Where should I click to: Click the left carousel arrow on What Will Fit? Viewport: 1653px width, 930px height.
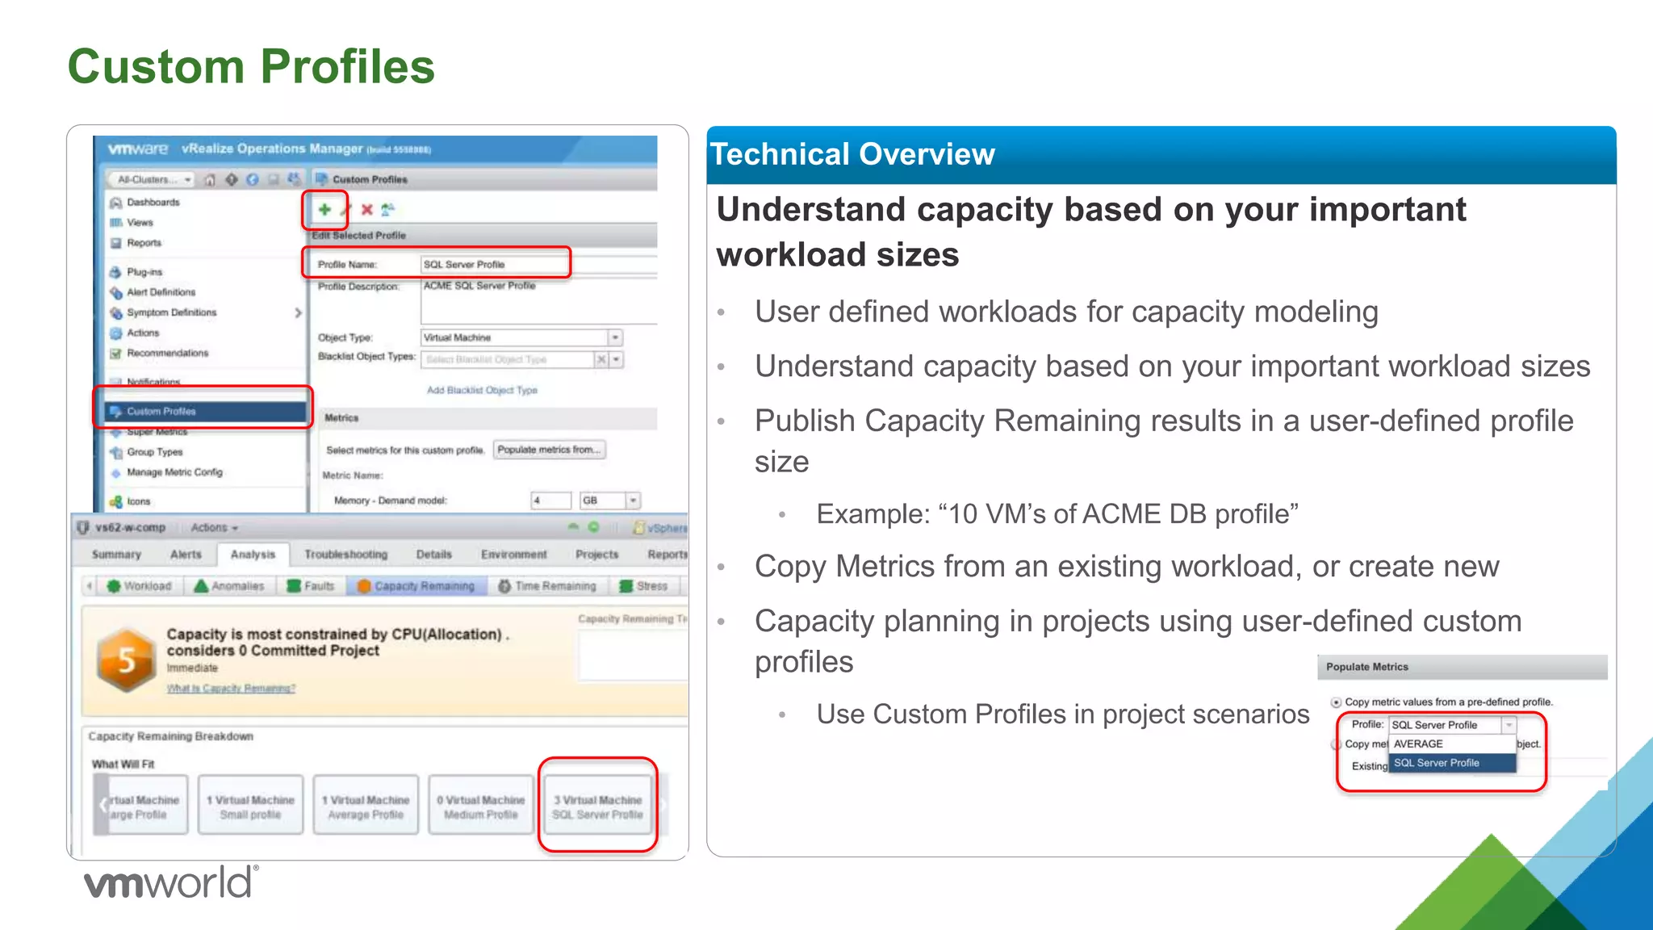102,805
